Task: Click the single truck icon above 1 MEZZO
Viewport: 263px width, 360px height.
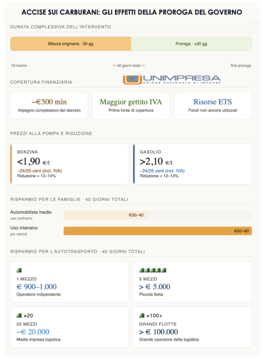Action: click(19, 271)
